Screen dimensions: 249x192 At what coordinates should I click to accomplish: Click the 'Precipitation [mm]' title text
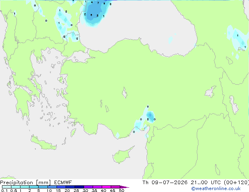pos(26,183)
